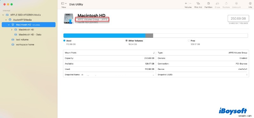
Task: Select AppleAPFSMedia container in sidebar
Action: click(22, 20)
